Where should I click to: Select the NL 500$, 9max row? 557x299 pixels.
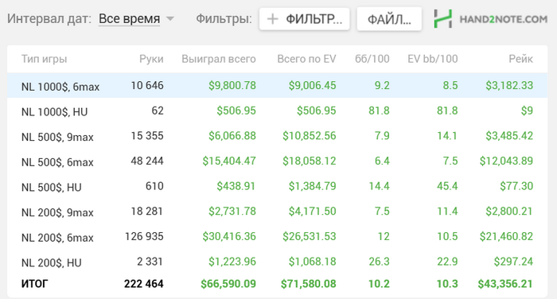[x=277, y=136]
